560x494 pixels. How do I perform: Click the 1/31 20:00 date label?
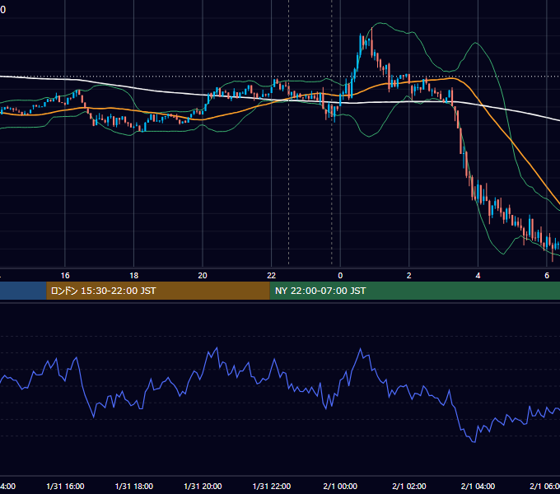tap(203, 486)
